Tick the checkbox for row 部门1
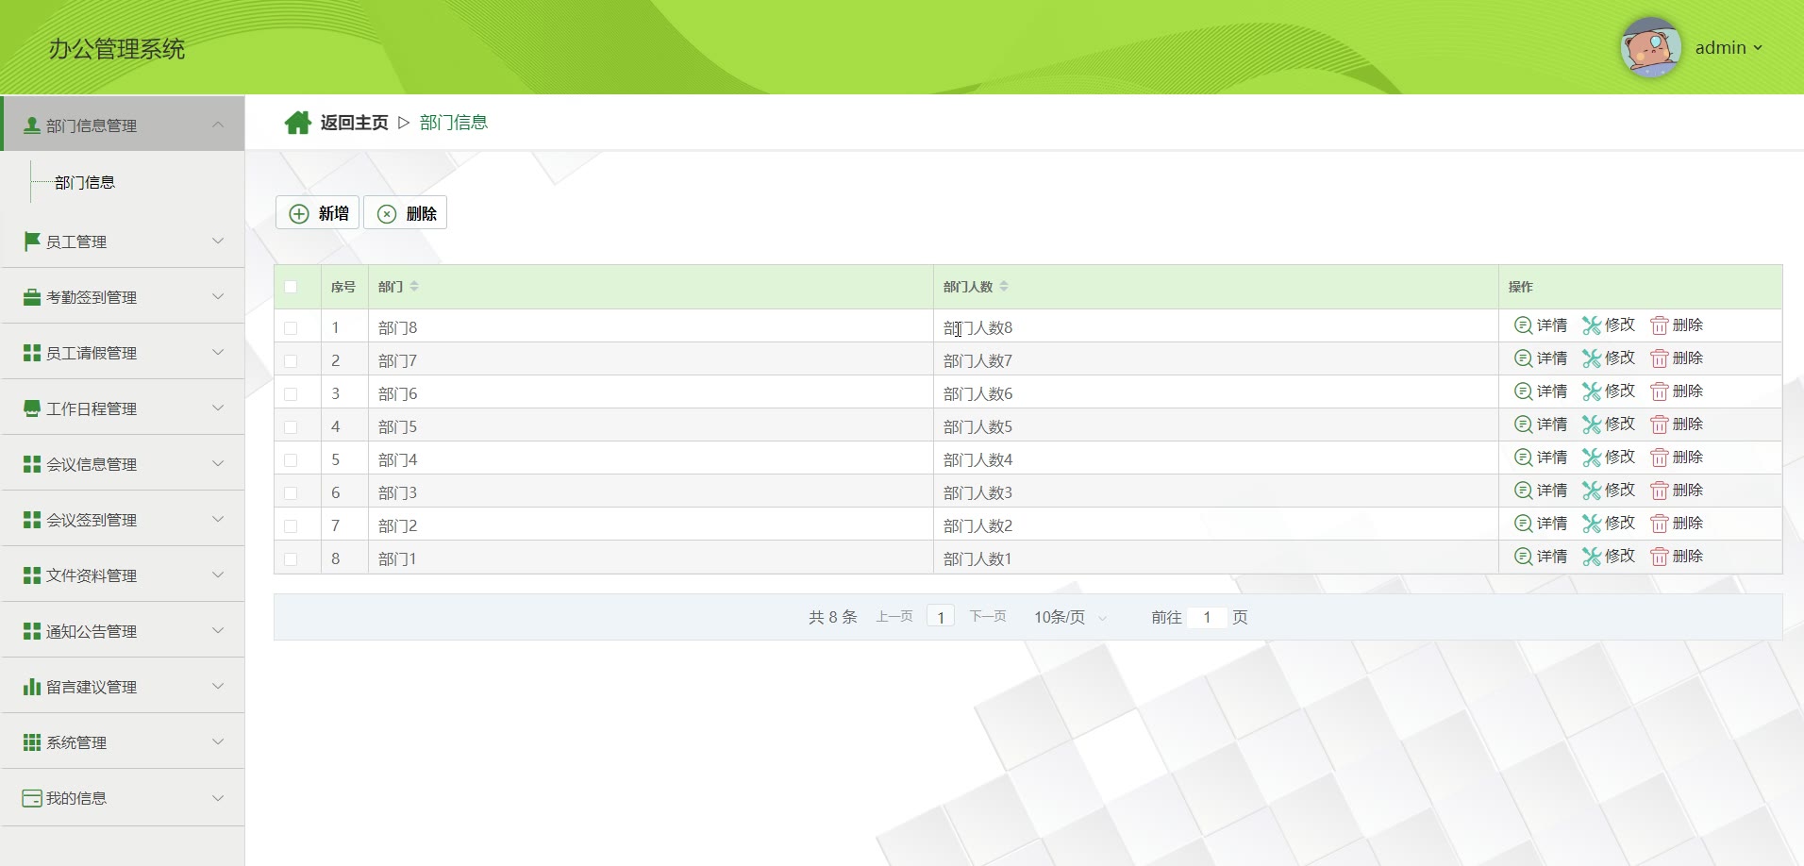This screenshot has width=1804, height=866. pyautogui.click(x=291, y=559)
